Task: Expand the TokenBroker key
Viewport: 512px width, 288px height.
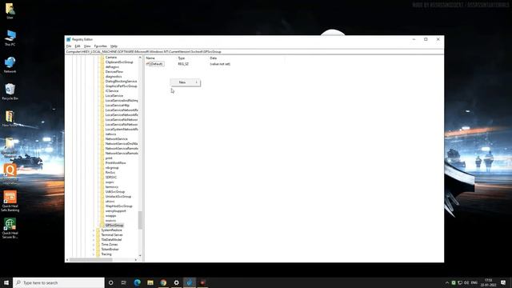Action: coord(94,250)
